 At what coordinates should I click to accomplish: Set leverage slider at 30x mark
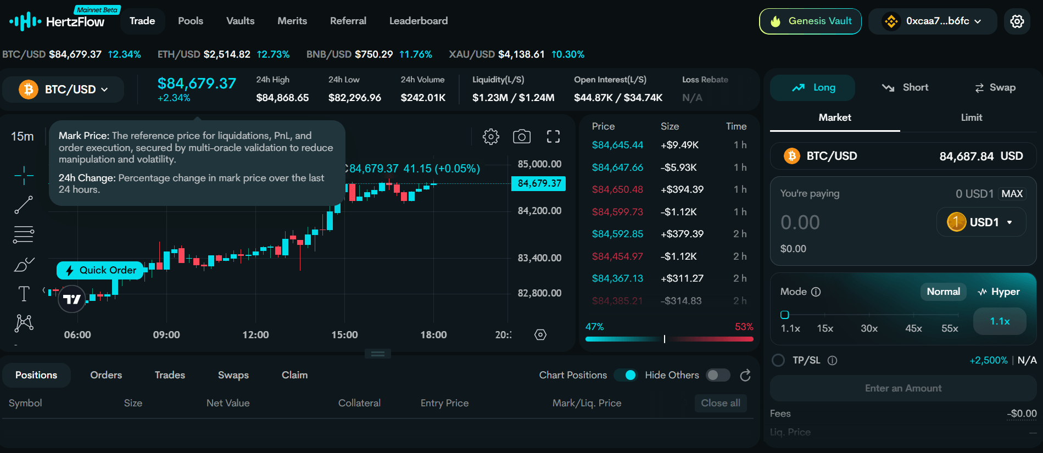[869, 315]
